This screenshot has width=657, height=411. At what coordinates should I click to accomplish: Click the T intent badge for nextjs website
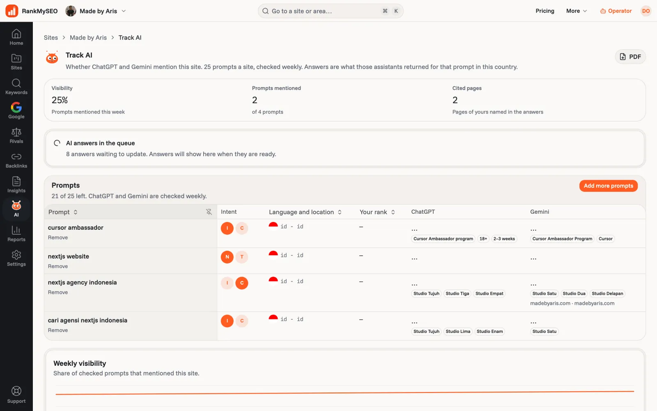(242, 257)
